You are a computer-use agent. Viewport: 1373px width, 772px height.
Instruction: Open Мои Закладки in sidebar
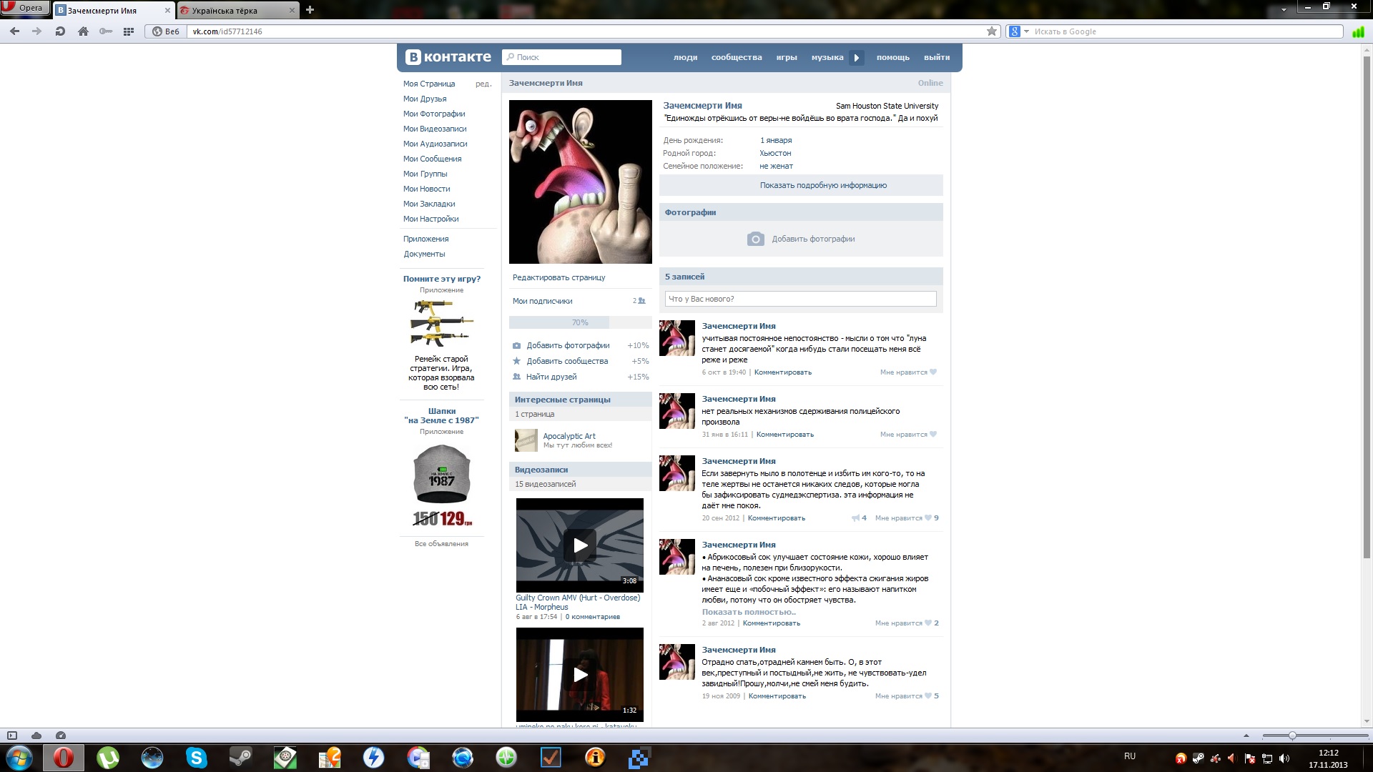pyautogui.click(x=429, y=204)
